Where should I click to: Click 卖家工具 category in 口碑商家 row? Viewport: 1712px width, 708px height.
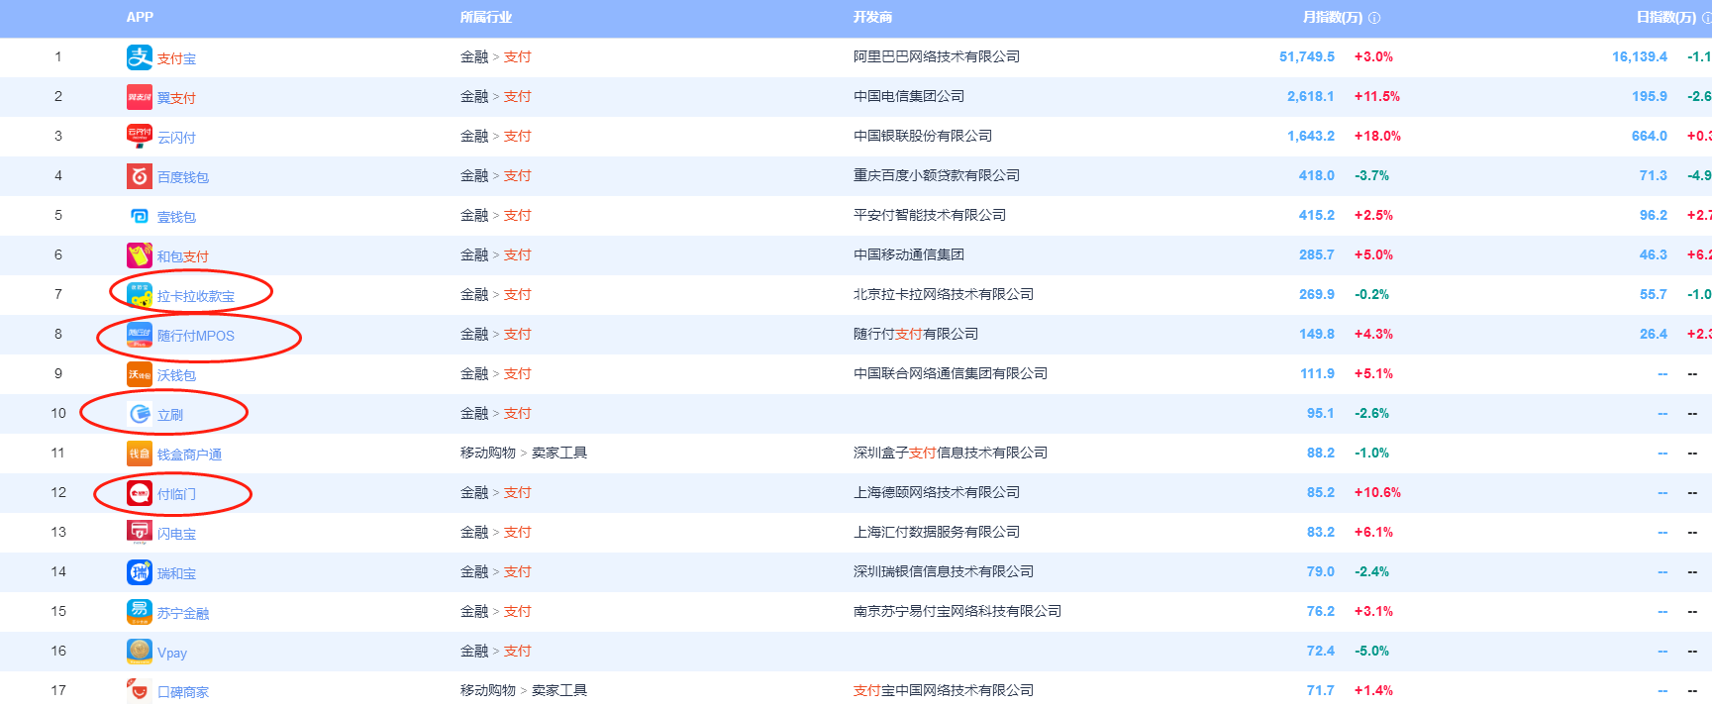coord(559,690)
